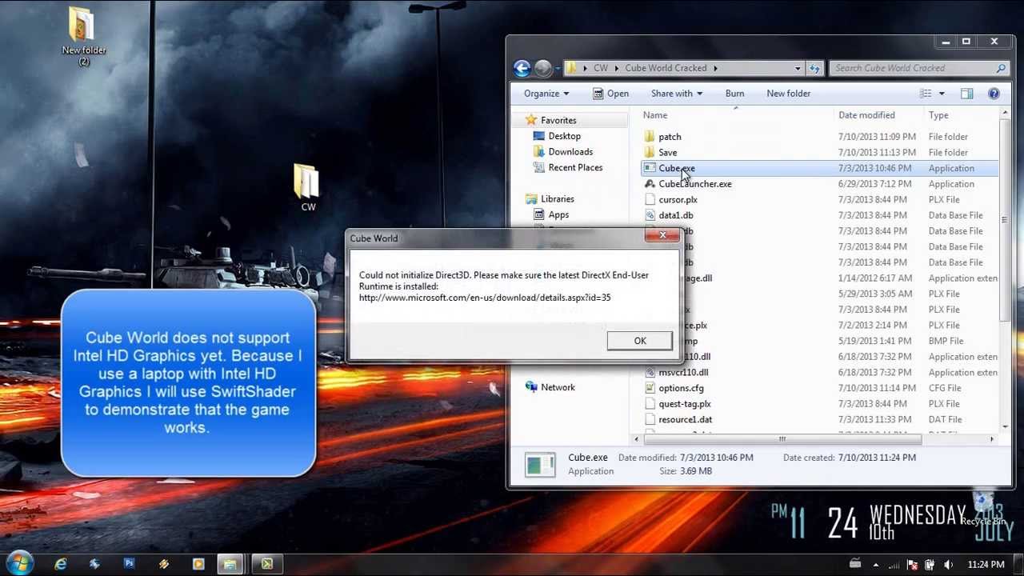
Task: Refresh the Cube World Cracked folder view
Action: (814, 68)
